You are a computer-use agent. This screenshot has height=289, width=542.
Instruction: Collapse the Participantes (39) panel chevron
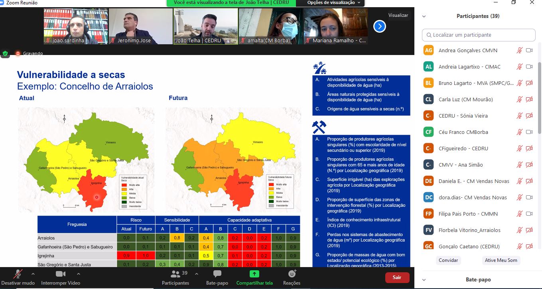coord(424,16)
